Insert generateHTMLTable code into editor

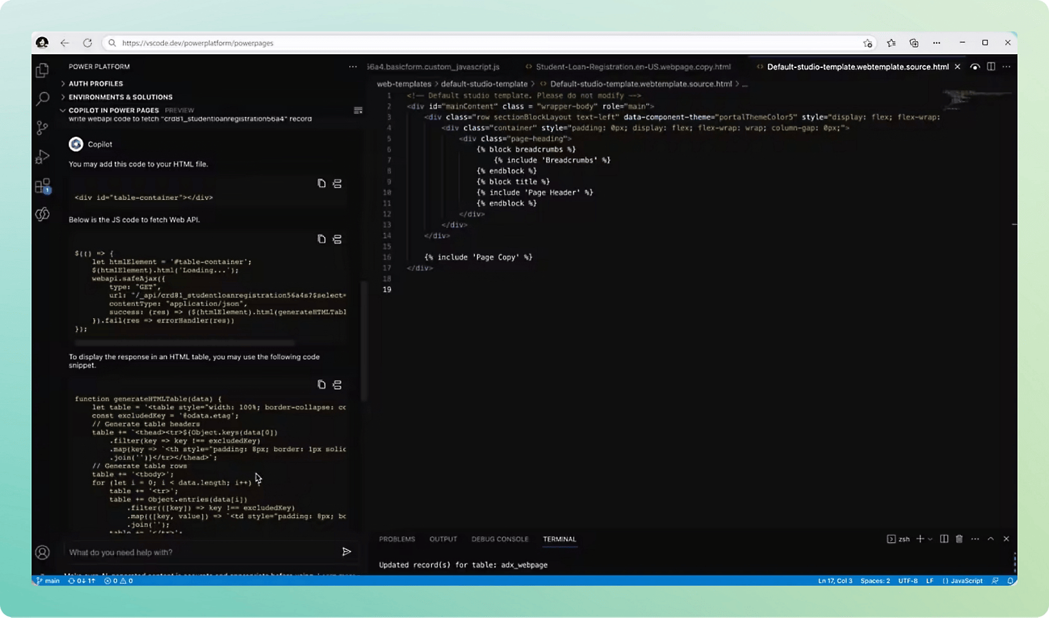pyautogui.click(x=337, y=384)
